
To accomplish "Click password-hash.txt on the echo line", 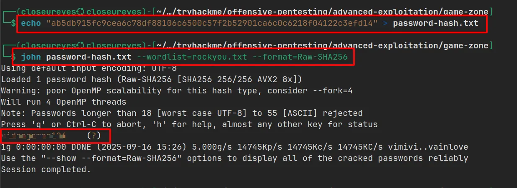I will (435, 23).
